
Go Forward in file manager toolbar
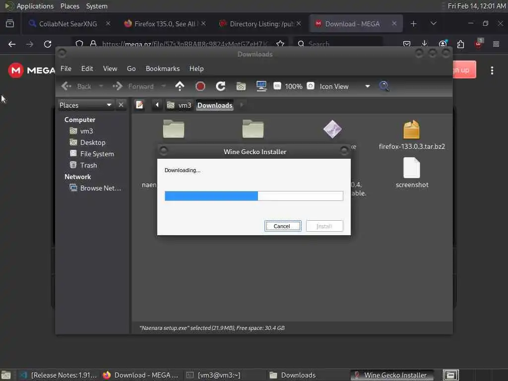click(133, 86)
